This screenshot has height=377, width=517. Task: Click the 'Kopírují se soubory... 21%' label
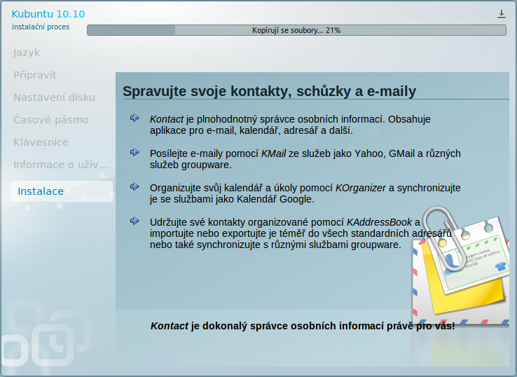tap(296, 30)
